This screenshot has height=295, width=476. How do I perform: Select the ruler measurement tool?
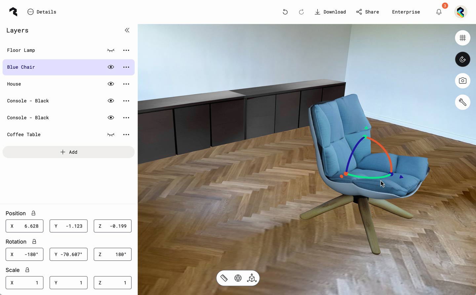[224, 278]
